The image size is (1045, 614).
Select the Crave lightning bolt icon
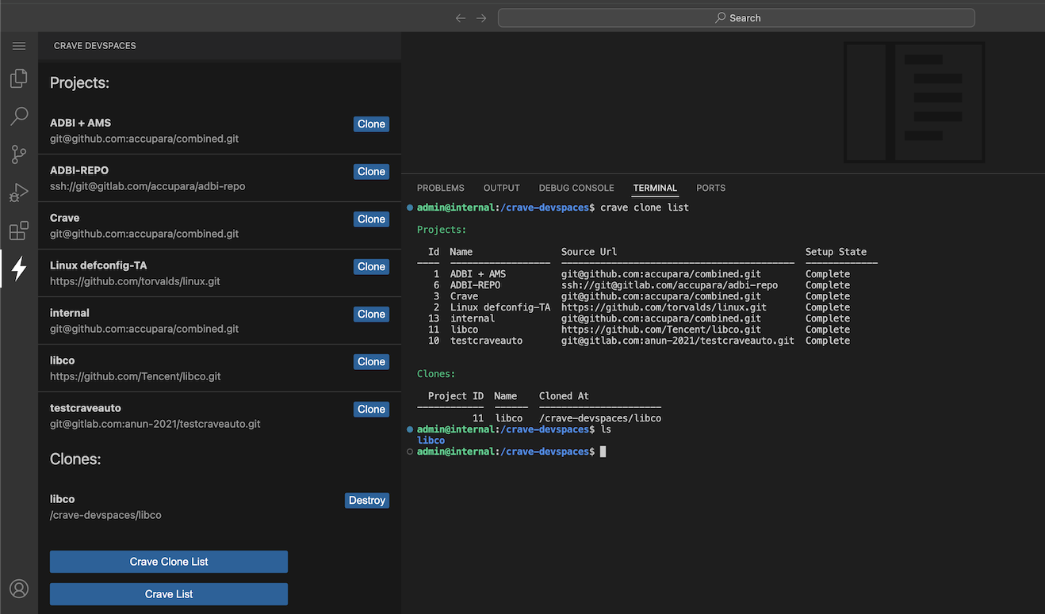point(19,269)
